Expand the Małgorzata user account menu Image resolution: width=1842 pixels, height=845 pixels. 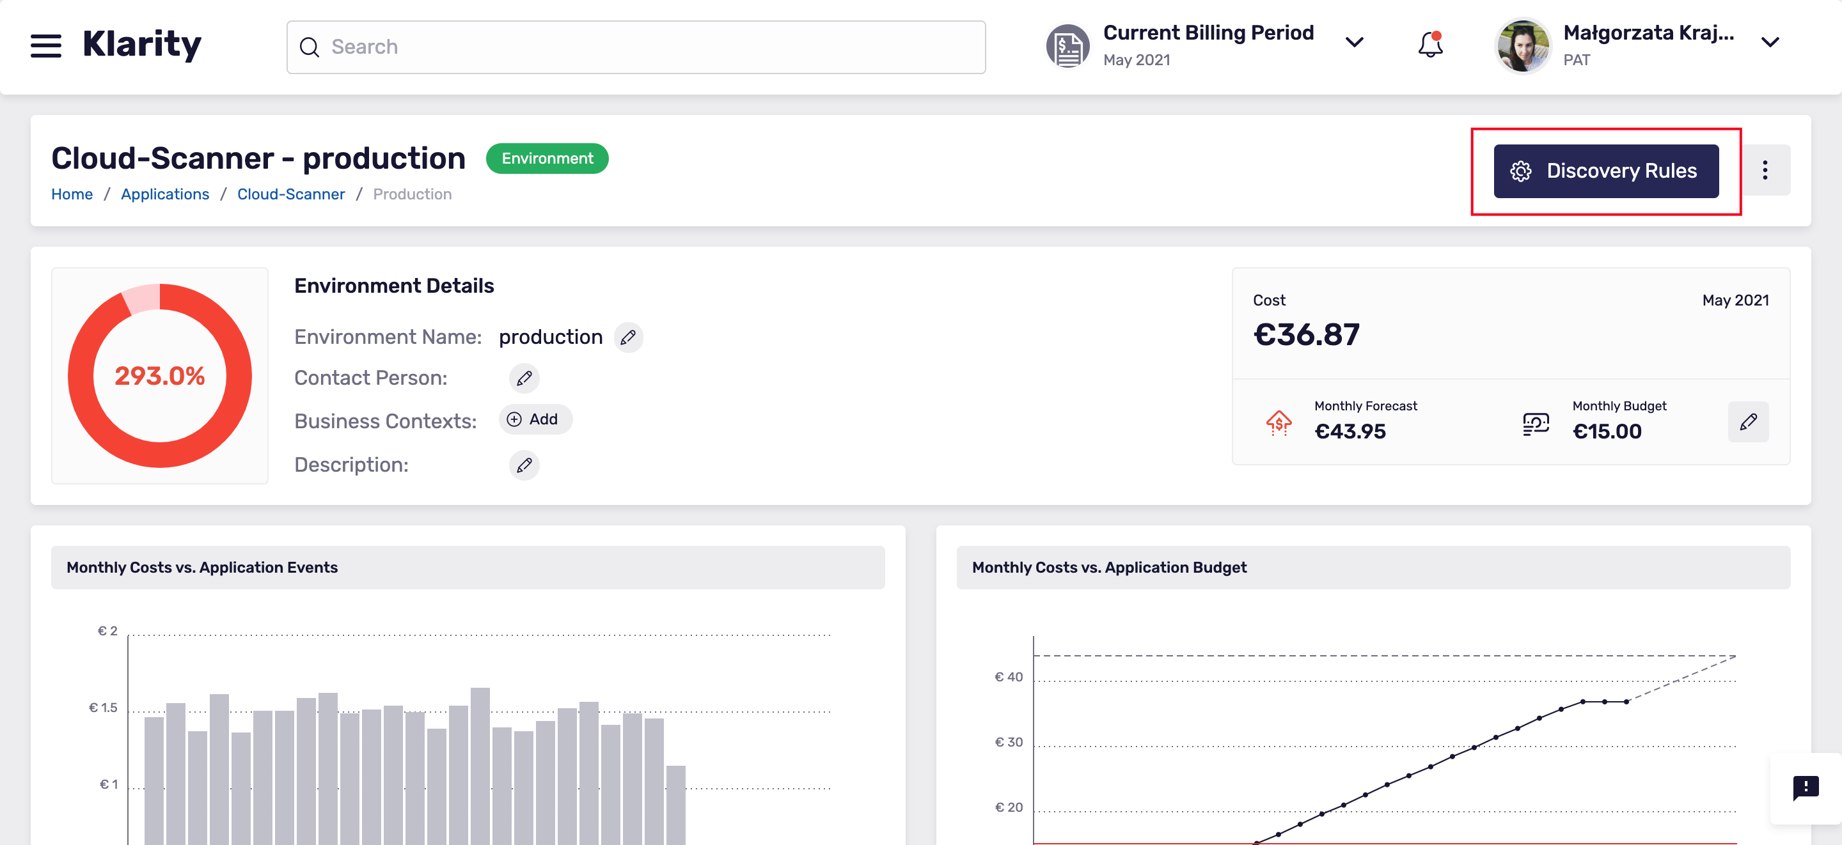tap(1770, 43)
